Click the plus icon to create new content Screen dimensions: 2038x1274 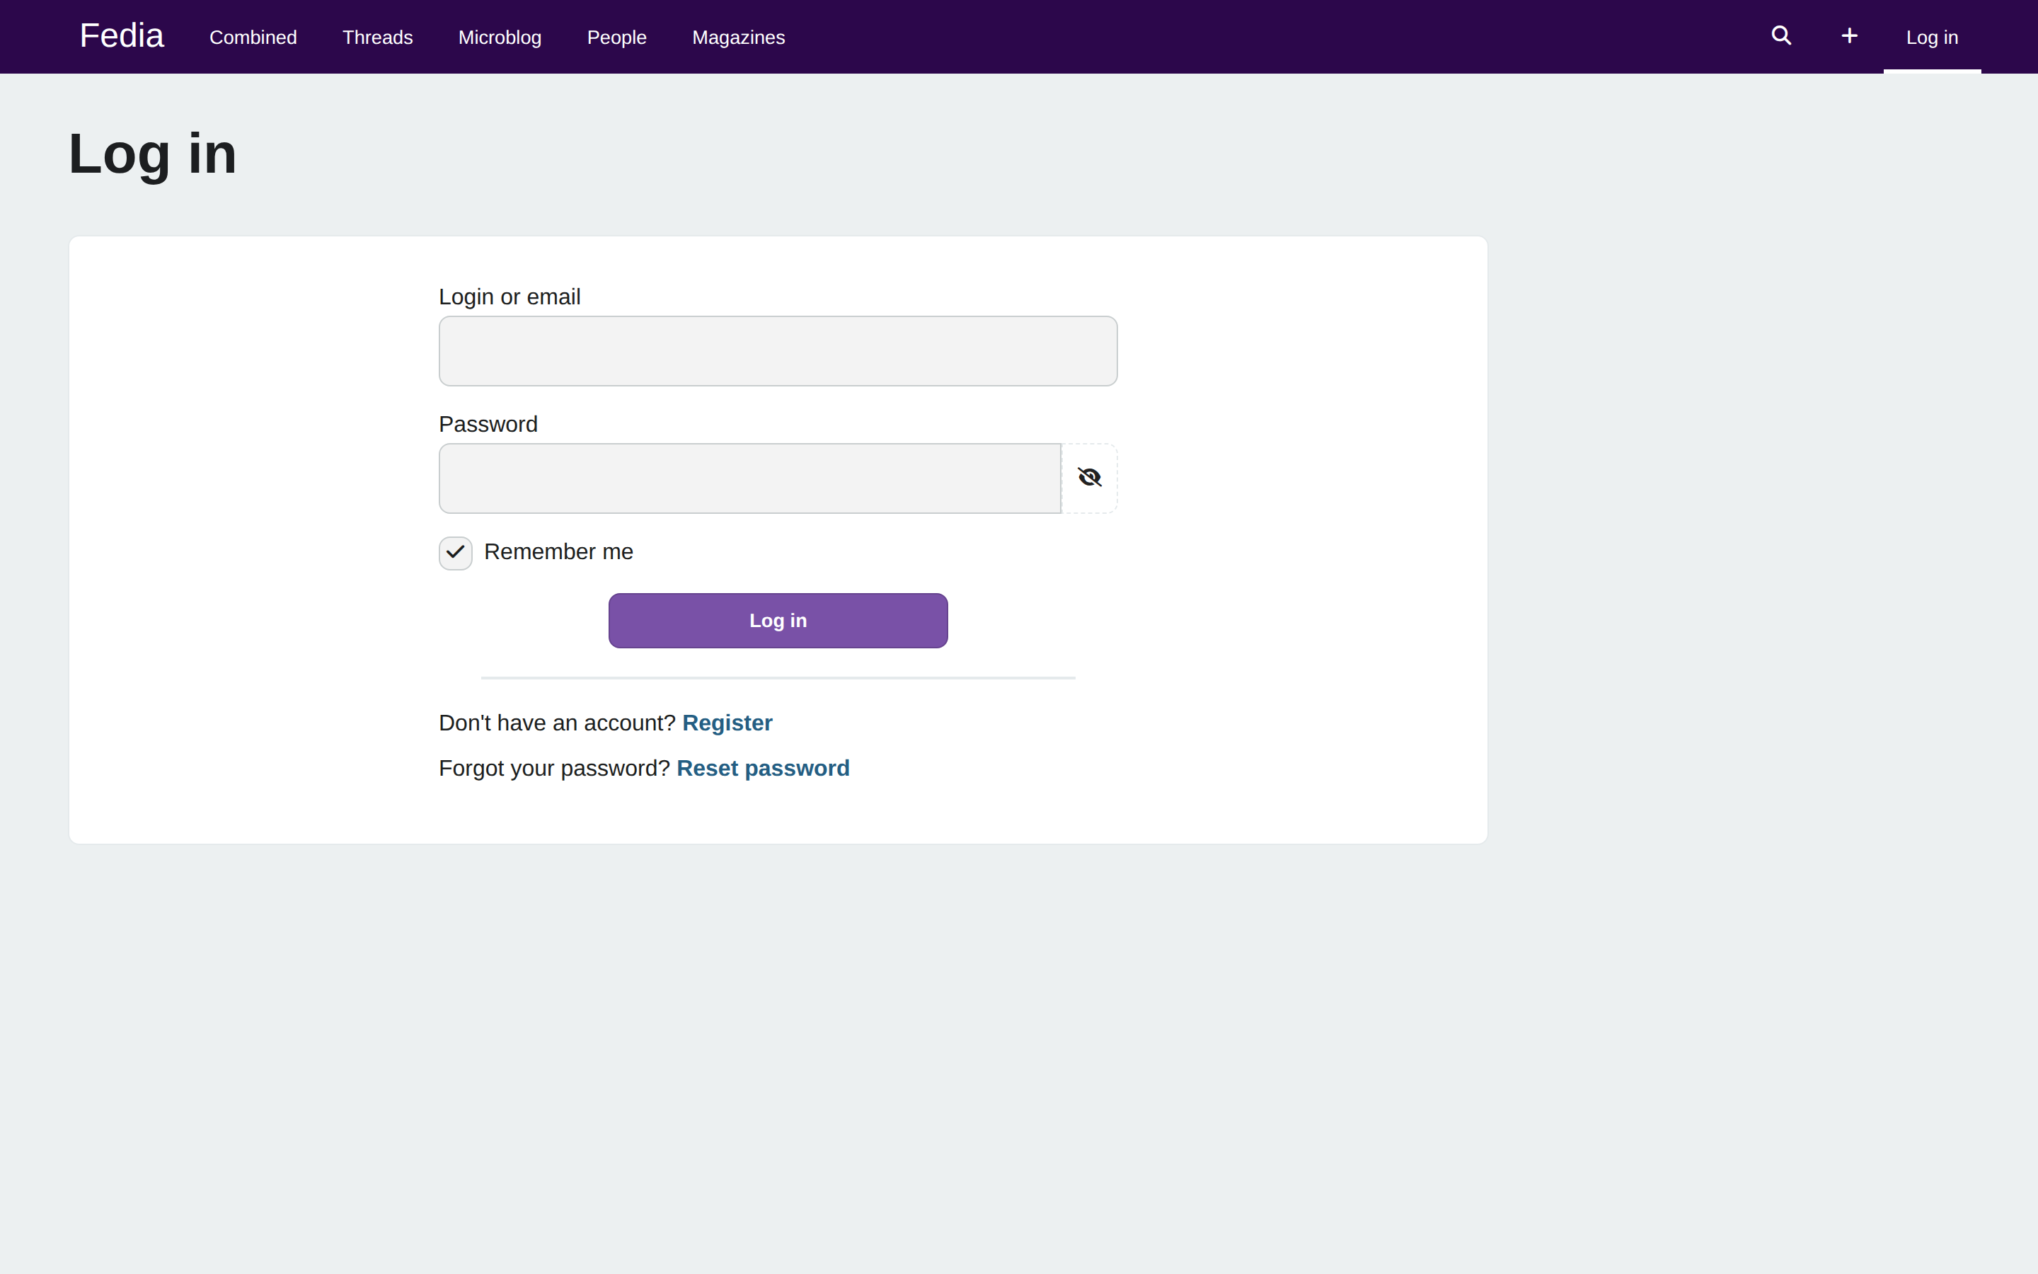(x=1848, y=35)
